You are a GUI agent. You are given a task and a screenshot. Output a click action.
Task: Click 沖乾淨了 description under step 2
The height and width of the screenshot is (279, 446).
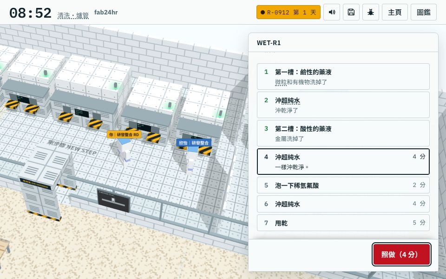287,110
